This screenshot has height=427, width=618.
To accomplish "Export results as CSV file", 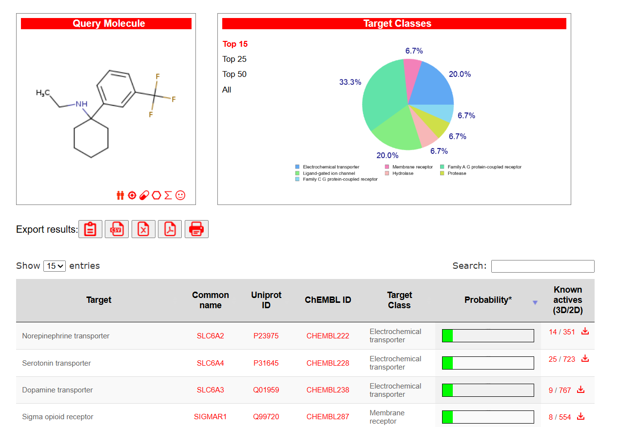I will pos(116,229).
